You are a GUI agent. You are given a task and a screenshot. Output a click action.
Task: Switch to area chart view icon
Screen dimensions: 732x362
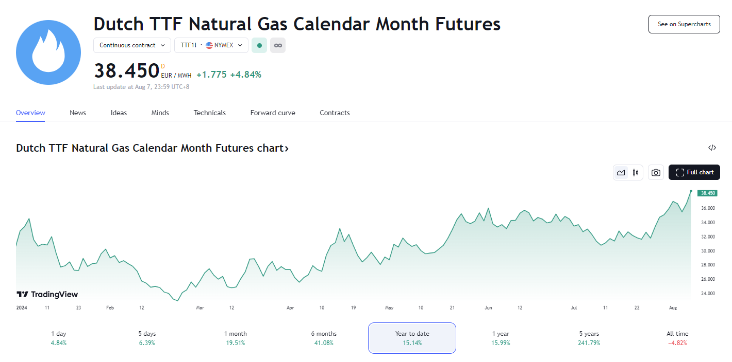621,173
